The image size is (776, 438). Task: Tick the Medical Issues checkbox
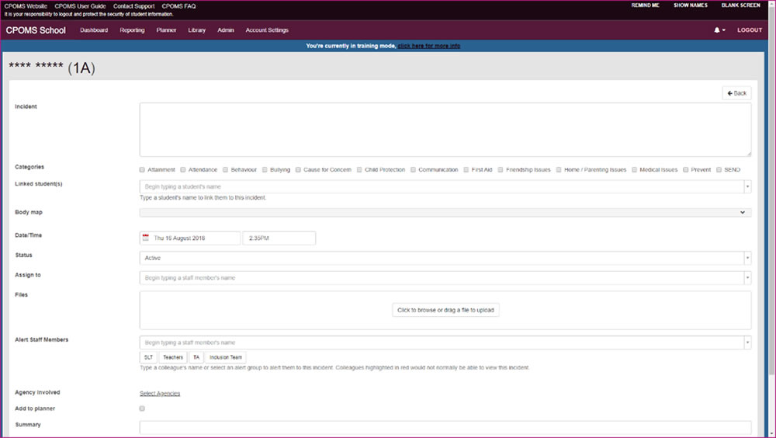pyautogui.click(x=634, y=169)
